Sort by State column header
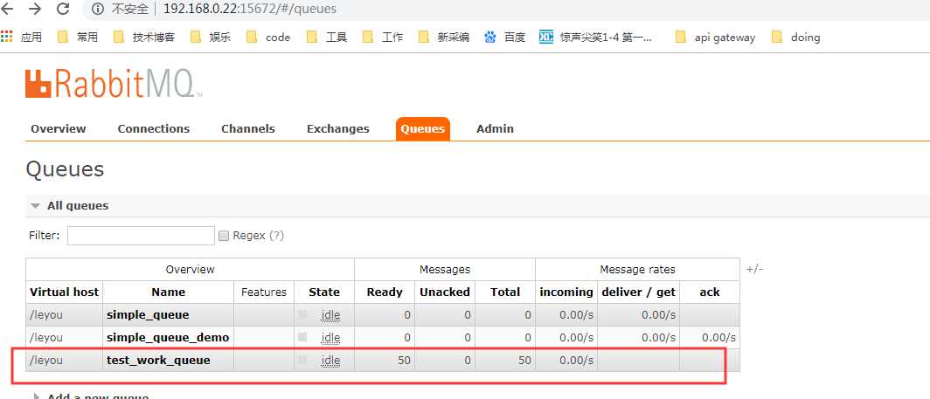This screenshot has width=930, height=399. (x=324, y=292)
